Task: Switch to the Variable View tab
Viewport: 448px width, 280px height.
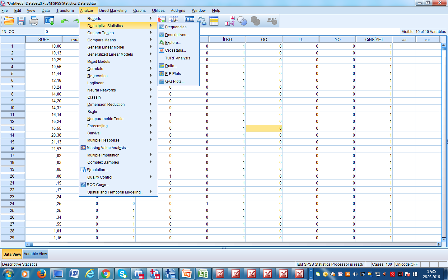Action: click(x=35, y=254)
